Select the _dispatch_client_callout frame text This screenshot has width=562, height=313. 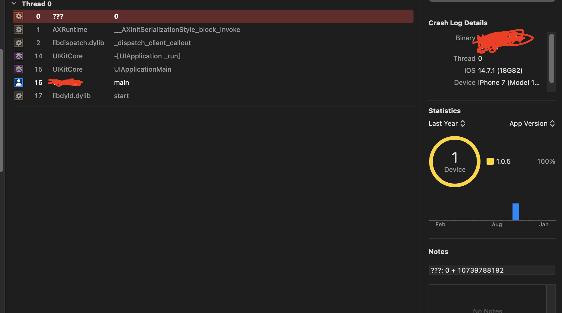coord(152,43)
